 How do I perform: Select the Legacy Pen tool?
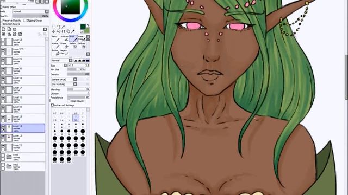[x=64, y=53]
